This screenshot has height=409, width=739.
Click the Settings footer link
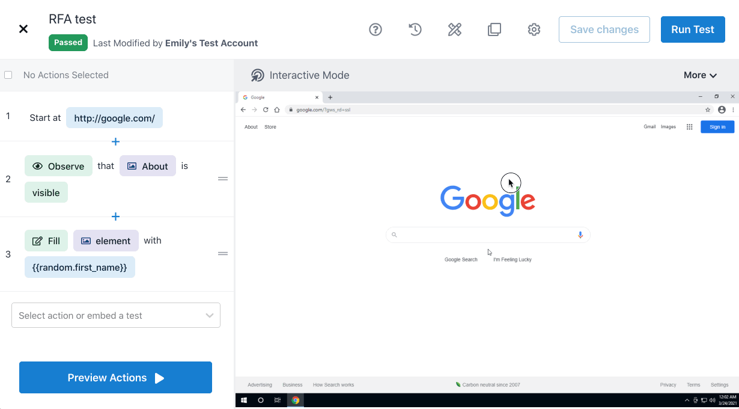click(719, 385)
